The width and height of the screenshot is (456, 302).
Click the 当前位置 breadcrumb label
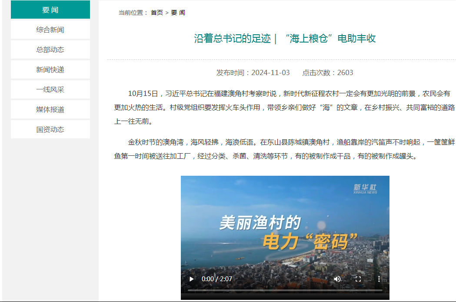133,13
